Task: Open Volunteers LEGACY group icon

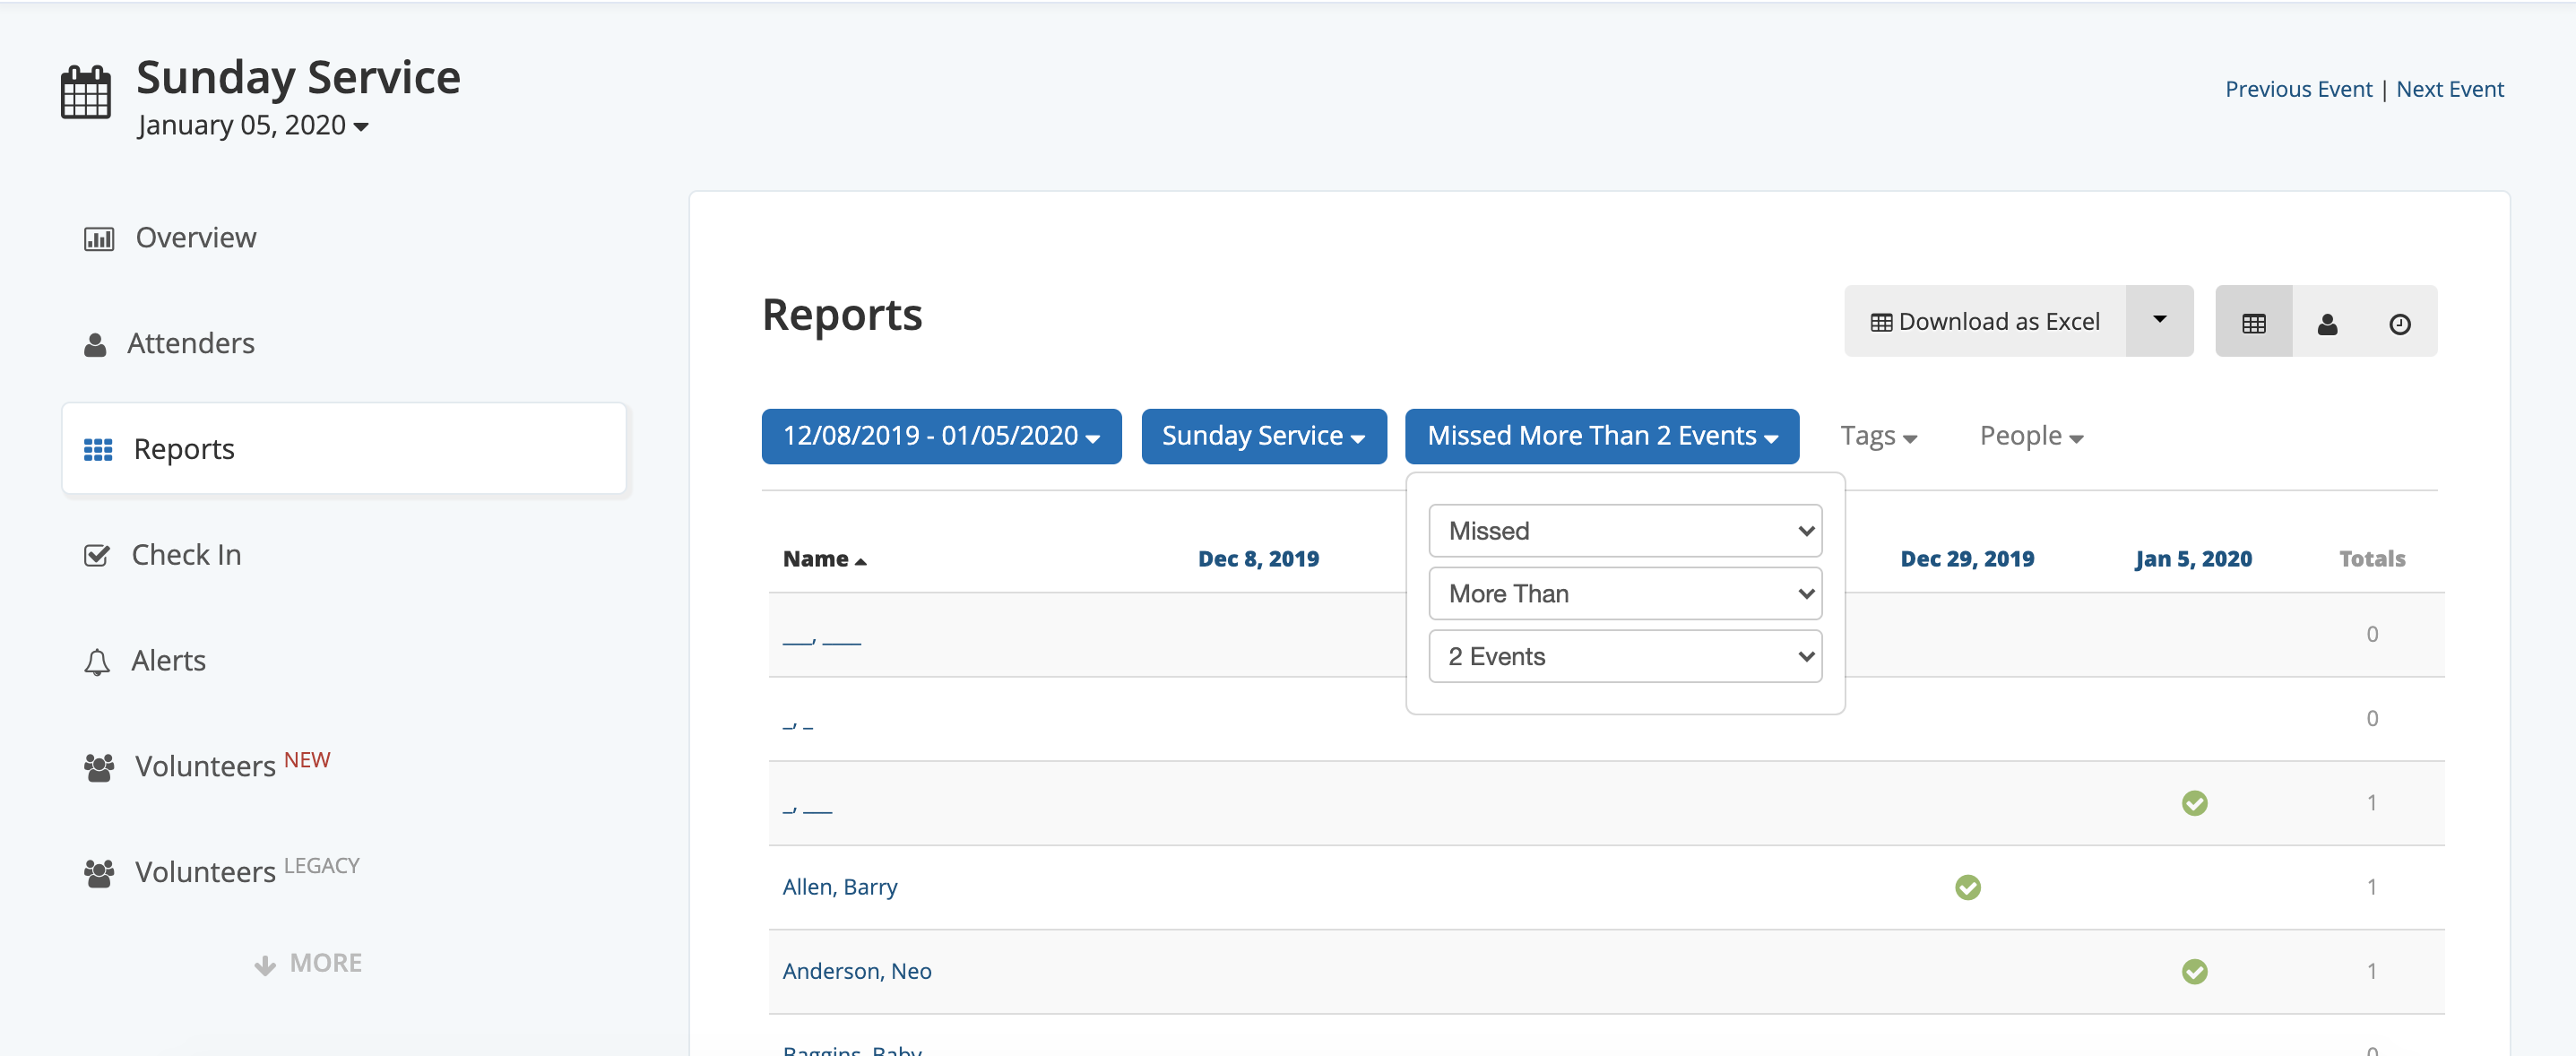Action: pos(99,873)
